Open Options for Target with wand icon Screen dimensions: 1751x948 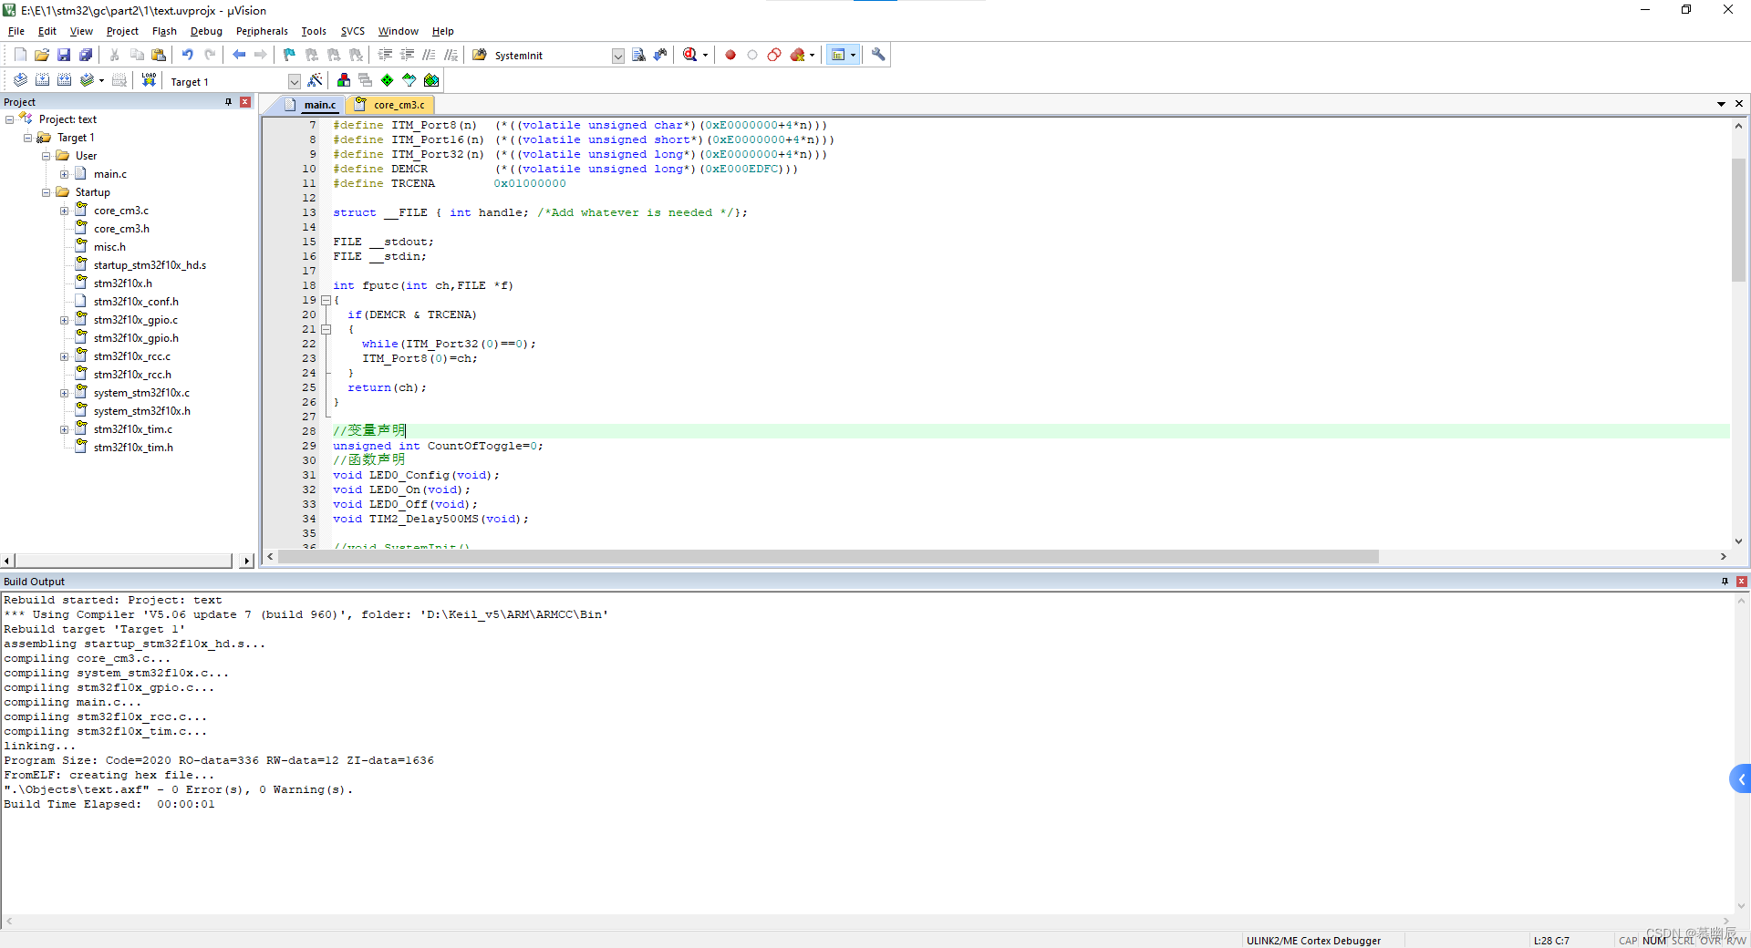click(315, 80)
